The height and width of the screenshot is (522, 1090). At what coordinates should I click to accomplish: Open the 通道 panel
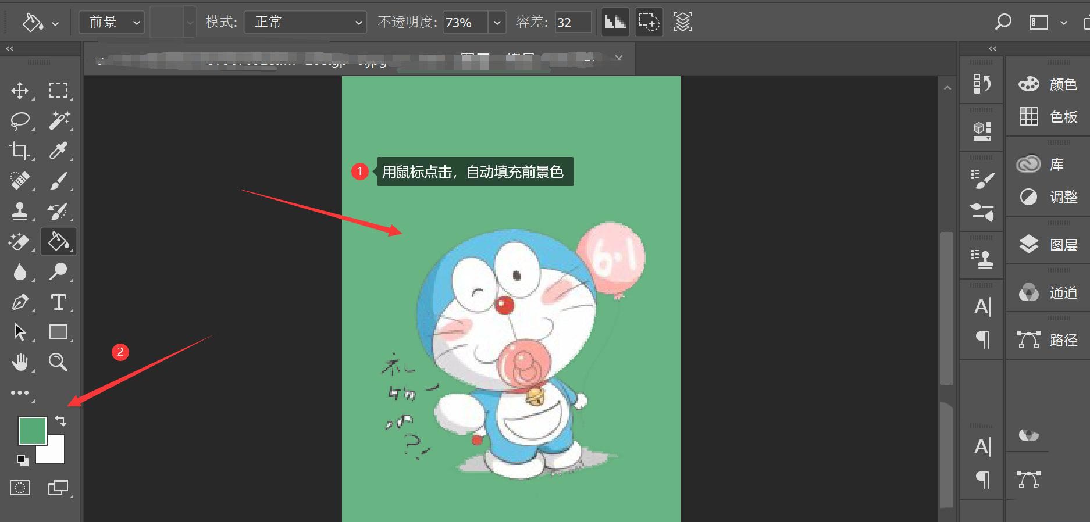click(1048, 292)
